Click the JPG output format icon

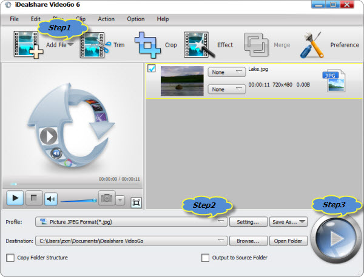tap(334, 81)
